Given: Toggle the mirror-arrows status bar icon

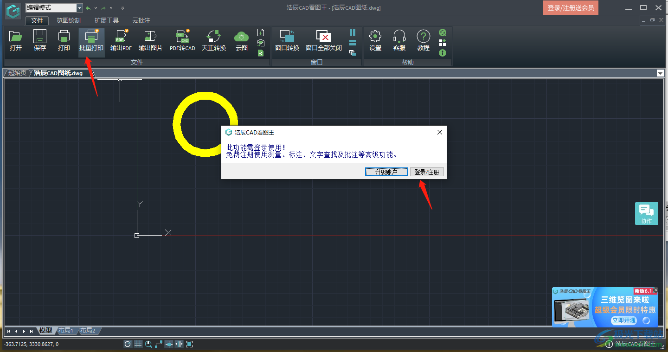Looking at the screenshot, I should tap(179, 344).
